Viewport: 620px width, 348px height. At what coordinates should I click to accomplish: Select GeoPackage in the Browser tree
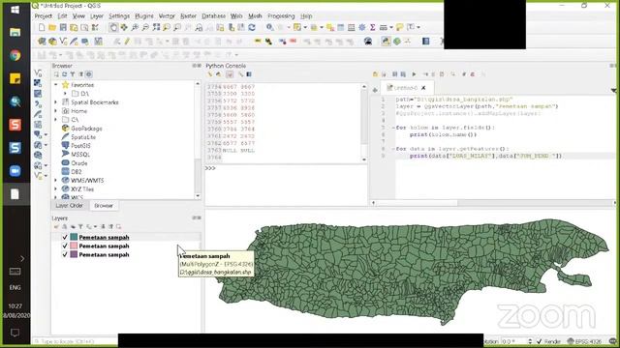tap(86, 129)
